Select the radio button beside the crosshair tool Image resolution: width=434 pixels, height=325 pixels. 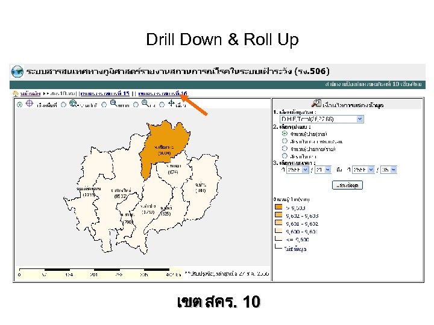click(x=19, y=105)
